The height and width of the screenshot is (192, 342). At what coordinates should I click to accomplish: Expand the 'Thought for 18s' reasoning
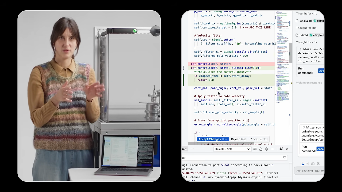click(306, 28)
